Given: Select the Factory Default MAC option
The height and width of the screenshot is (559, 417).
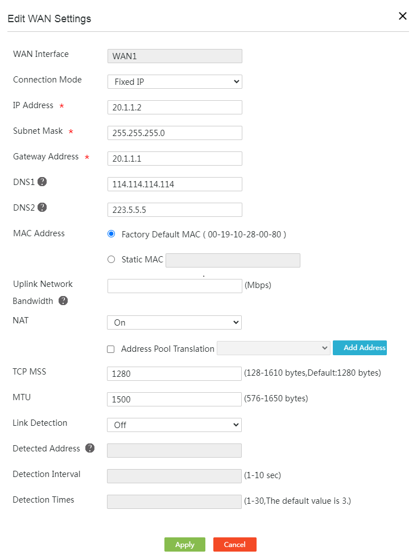Looking at the screenshot, I should 111,234.
